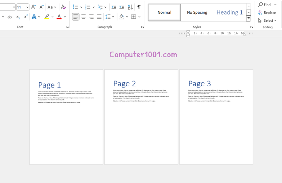Click right indent marker on ruler
The image size is (282, 183).
244,35
